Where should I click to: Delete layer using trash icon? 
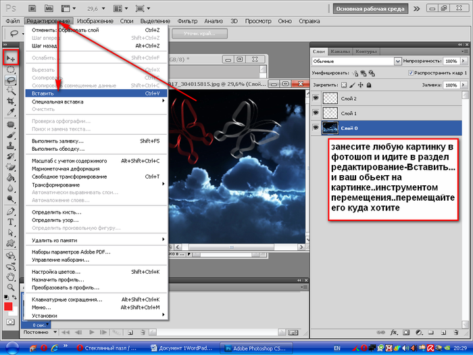[456, 333]
